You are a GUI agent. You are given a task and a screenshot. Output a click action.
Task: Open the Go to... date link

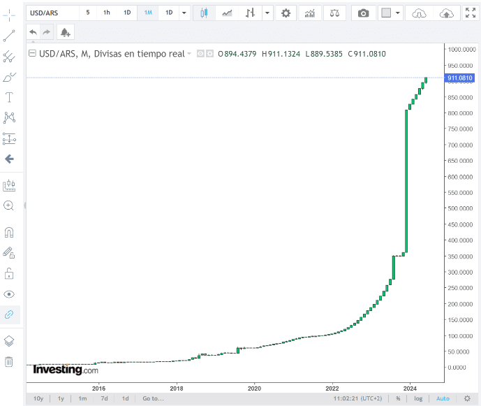(153, 398)
